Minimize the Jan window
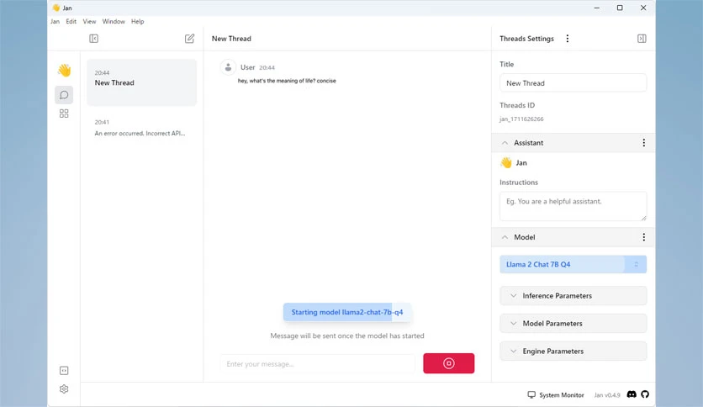The width and height of the screenshot is (703, 407). click(597, 8)
